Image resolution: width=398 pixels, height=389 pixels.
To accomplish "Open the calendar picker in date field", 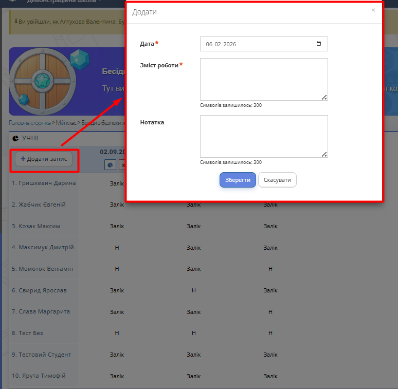I will 319,44.
